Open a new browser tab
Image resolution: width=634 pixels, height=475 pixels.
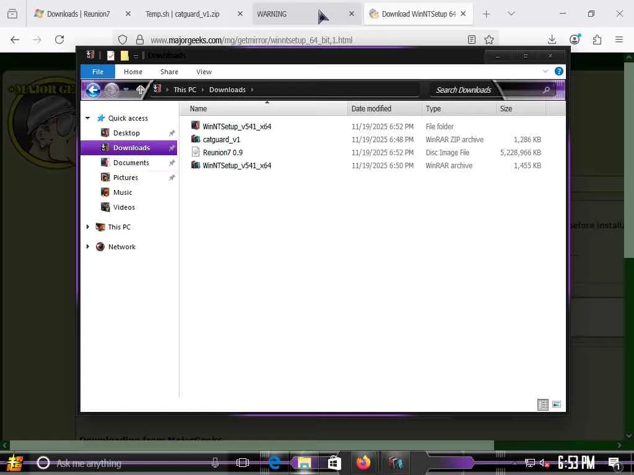pos(487,14)
